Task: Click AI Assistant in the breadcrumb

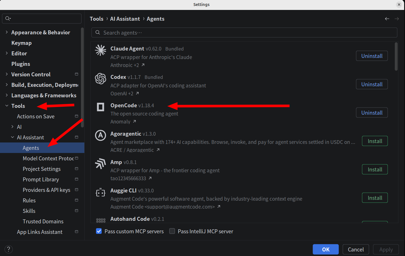Action: [x=125, y=19]
